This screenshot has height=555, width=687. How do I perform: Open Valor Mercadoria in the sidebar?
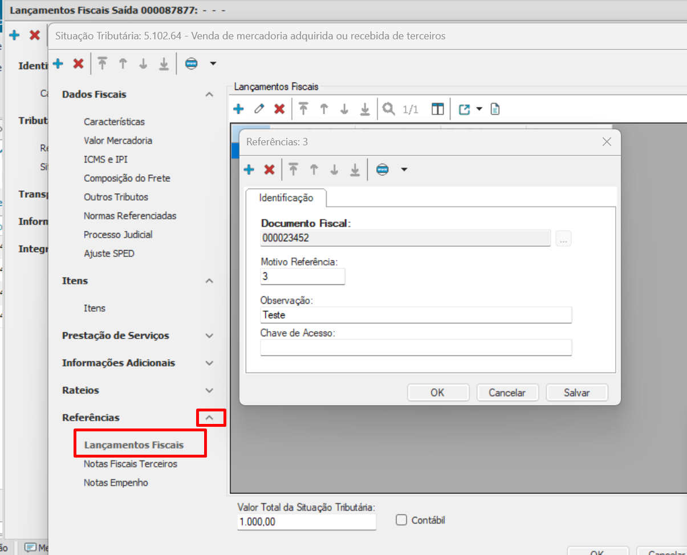[x=118, y=141]
